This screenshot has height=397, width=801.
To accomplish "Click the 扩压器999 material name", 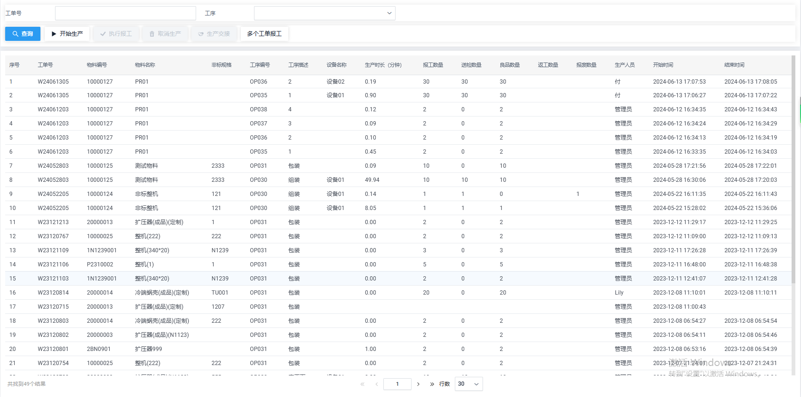I will point(148,349).
